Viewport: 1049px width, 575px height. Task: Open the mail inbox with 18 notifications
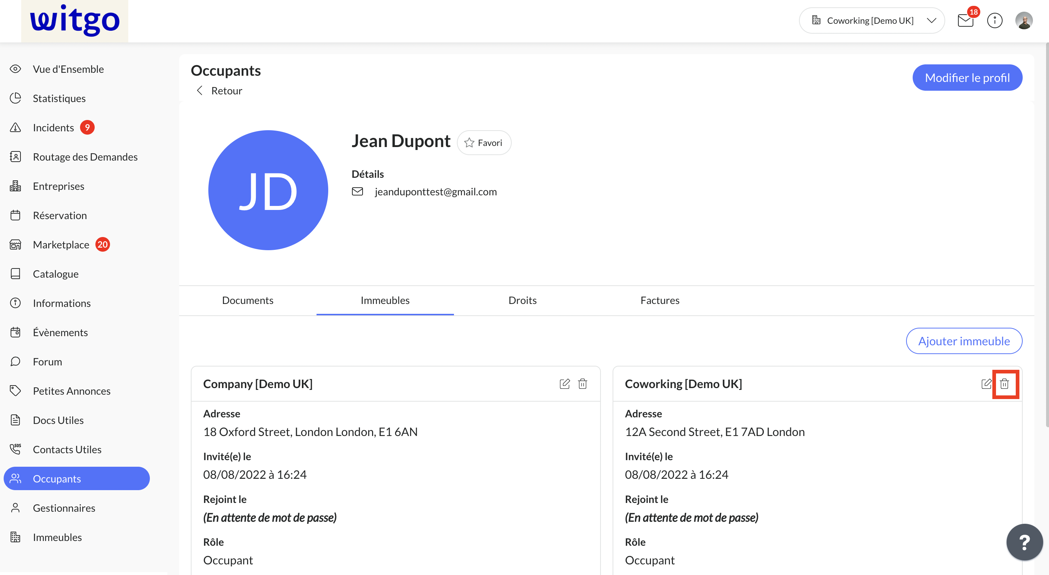[966, 20]
